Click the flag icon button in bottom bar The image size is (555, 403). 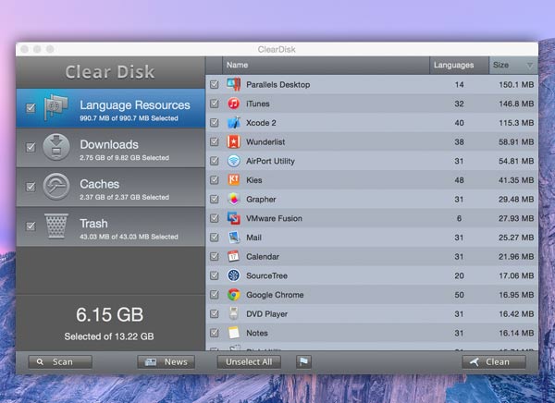coord(303,362)
